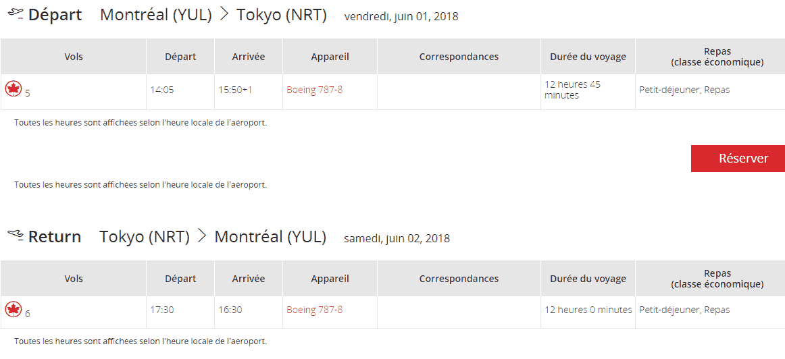
Task: Click the Air Canada logo beside flight 6
Action: 14,309
